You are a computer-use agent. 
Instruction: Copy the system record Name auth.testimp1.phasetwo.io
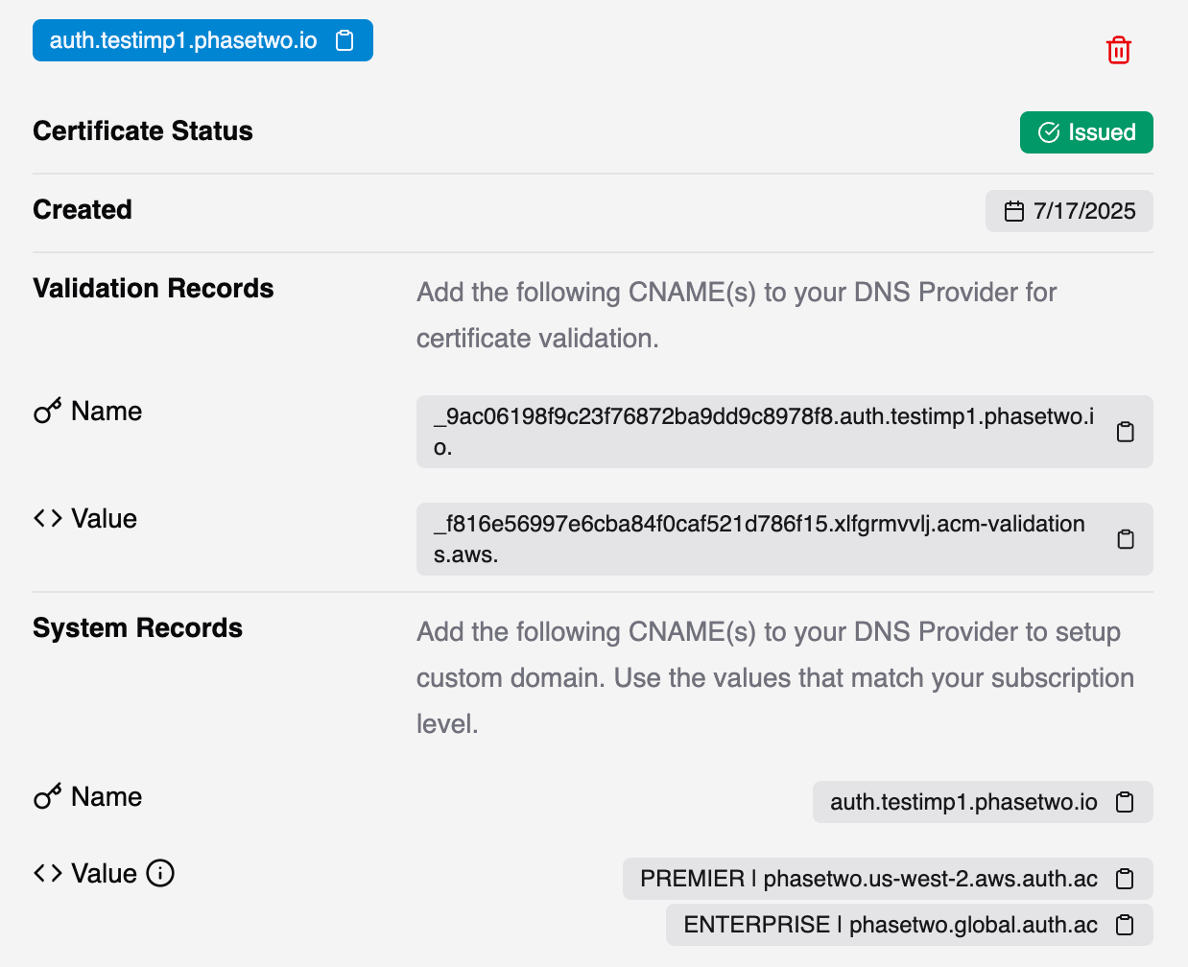coord(1125,802)
